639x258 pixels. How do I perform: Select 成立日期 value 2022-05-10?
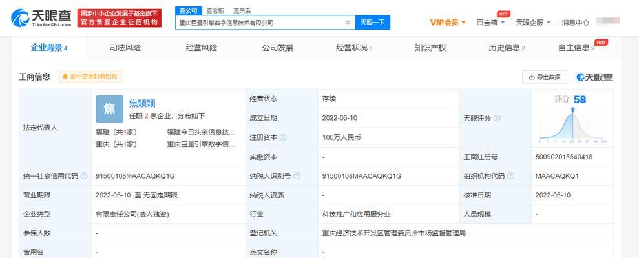point(339,118)
